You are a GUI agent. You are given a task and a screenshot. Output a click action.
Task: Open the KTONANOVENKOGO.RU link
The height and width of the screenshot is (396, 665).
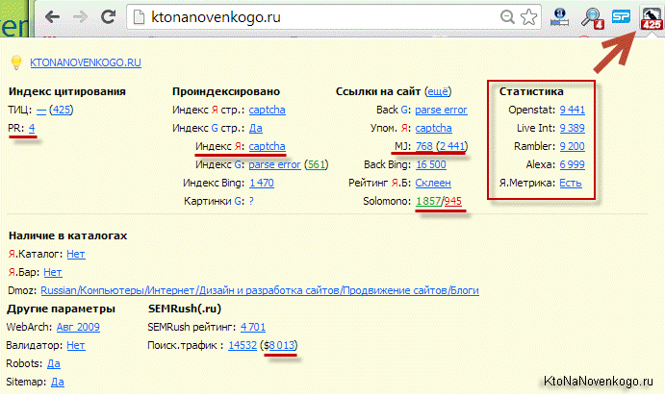(86, 62)
